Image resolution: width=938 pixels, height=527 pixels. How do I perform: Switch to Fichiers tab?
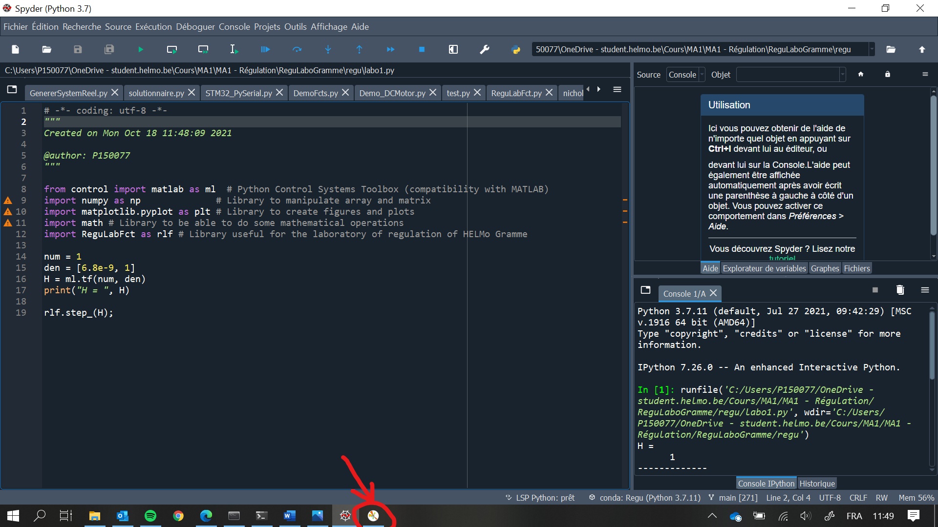[856, 268]
